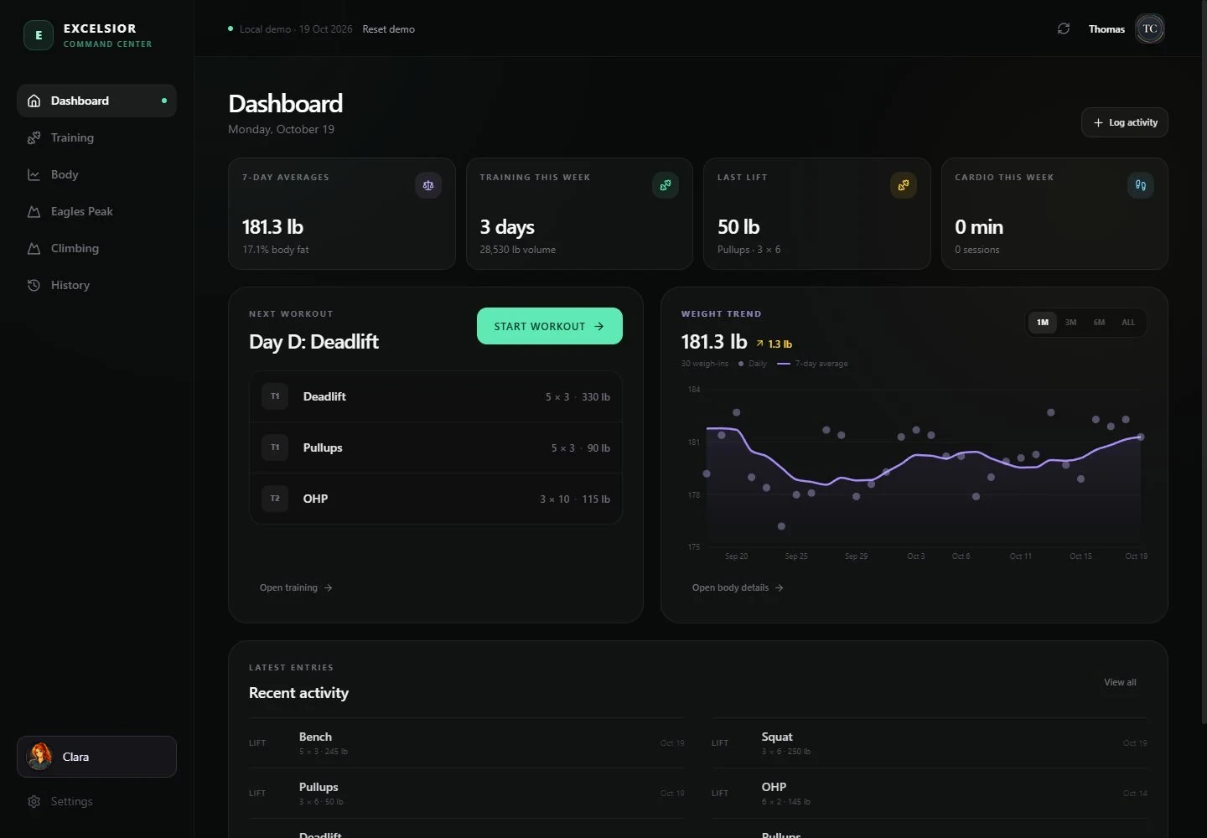Viewport: 1207px width, 838px height.
Task: Switch weight trend to 6M range
Action: pyautogui.click(x=1099, y=323)
